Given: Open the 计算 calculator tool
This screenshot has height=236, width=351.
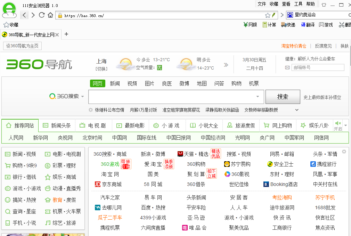Looking at the screenshot, I should click(x=269, y=25).
